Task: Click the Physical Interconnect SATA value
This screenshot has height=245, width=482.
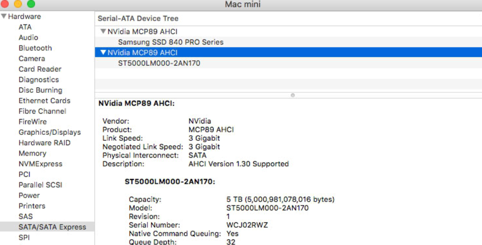Action: (x=197, y=155)
